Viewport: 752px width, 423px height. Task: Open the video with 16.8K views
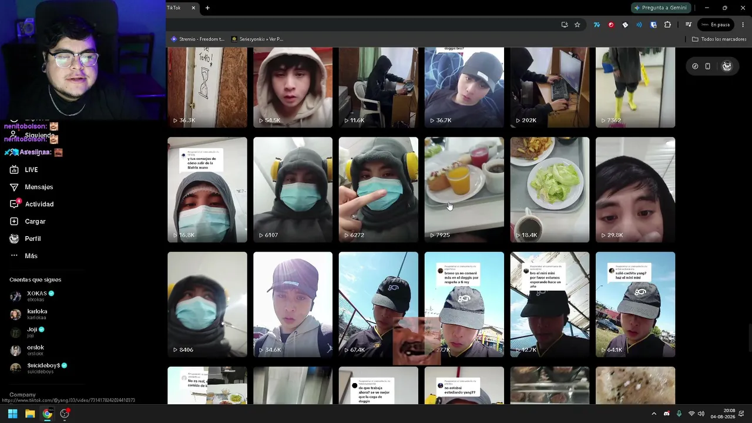tap(207, 190)
